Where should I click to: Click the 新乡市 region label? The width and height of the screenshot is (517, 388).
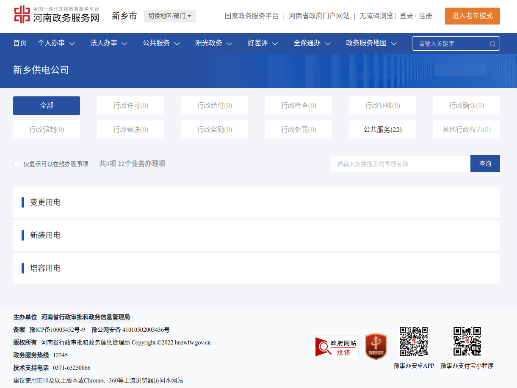tap(124, 16)
